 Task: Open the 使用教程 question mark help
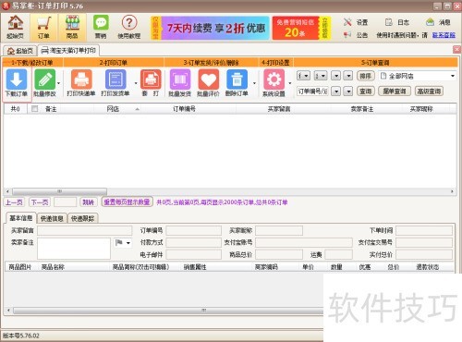[129, 27]
